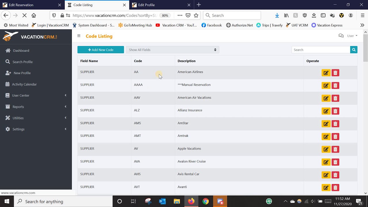Click the search magnifier button

tap(354, 50)
